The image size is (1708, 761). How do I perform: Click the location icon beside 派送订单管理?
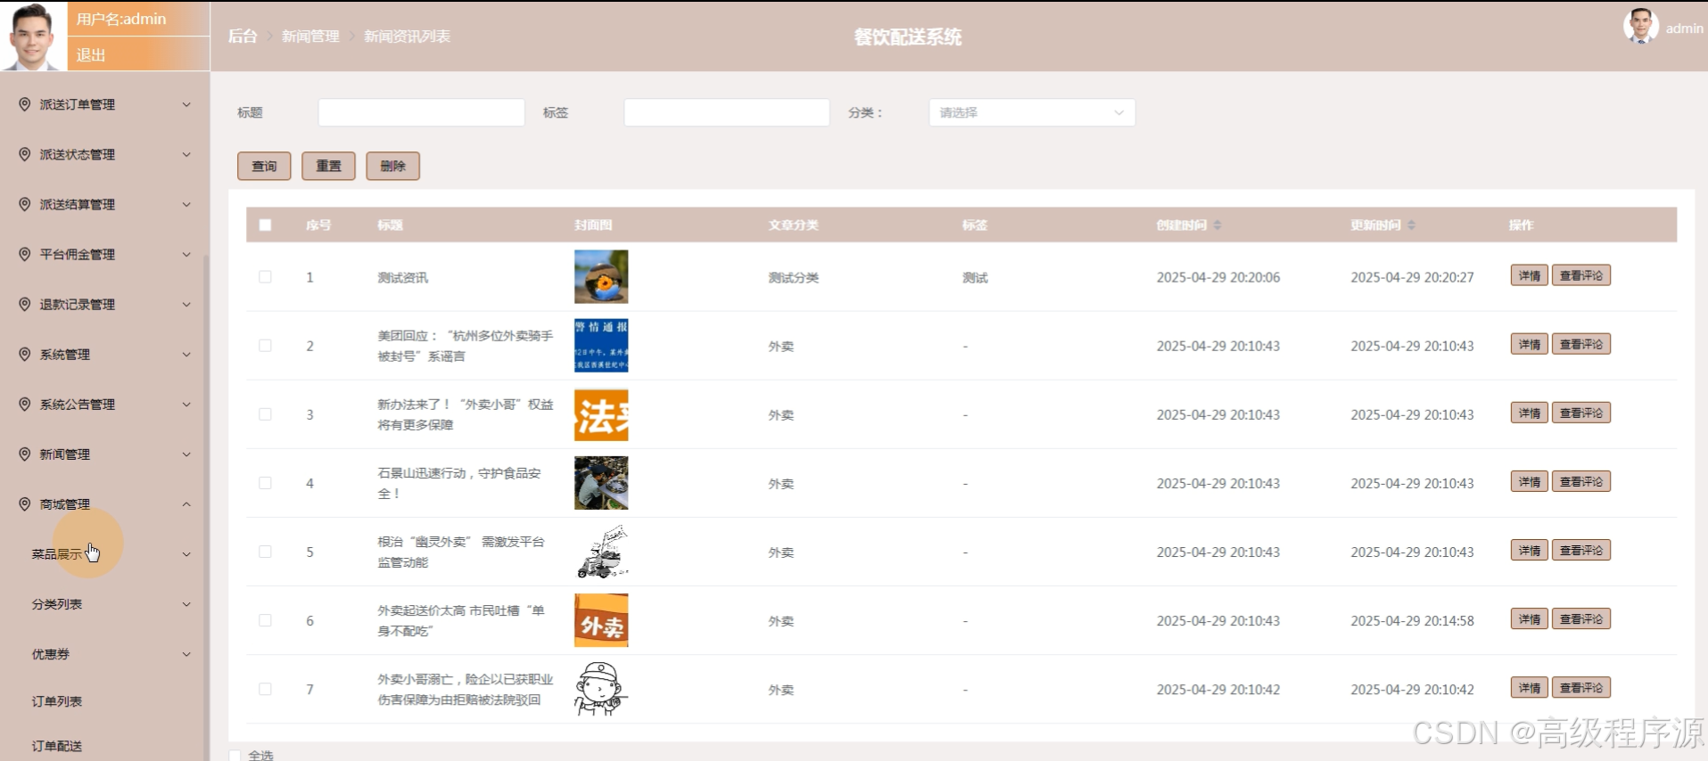pyautogui.click(x=25, y=104)
